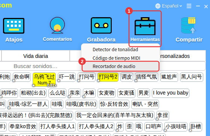Viewport: 210px width, 136px height.
Task: Play the 炸 sound
Action: click(120, 127)
